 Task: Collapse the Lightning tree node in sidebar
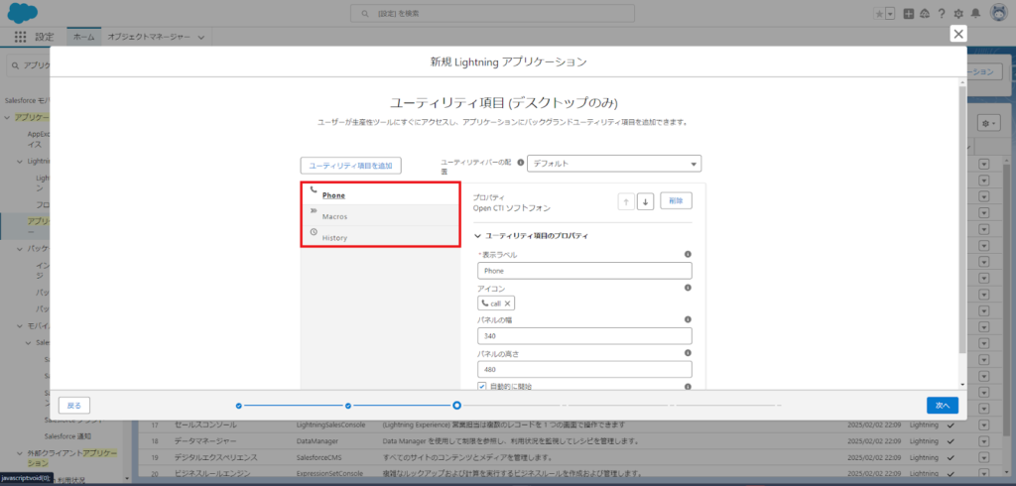(x=19, y=161)
